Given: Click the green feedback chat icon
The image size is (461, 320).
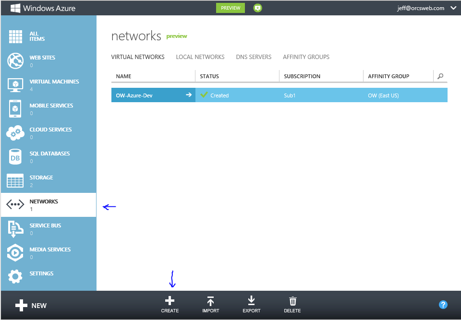Looking at the screenshot, I should pyautogui.click(x=257, y=8).
